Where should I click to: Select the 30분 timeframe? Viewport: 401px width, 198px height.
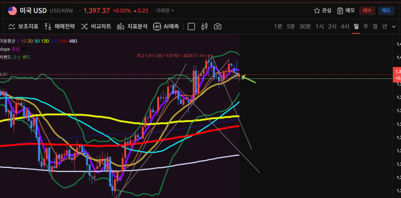point(305,27)
